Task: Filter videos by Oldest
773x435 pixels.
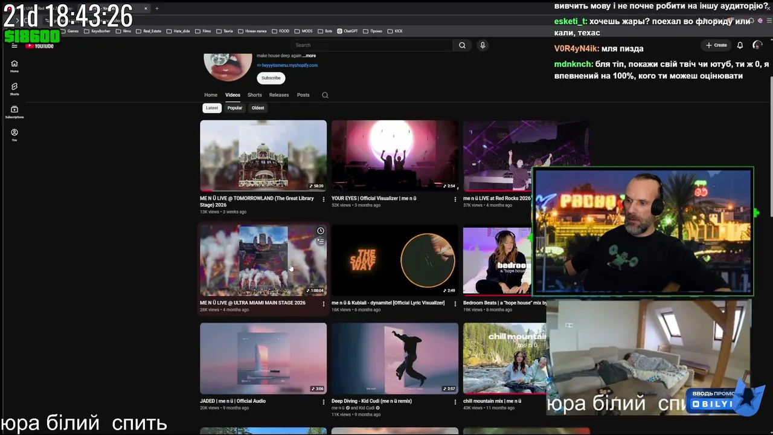Action: [x=258, y=108]
